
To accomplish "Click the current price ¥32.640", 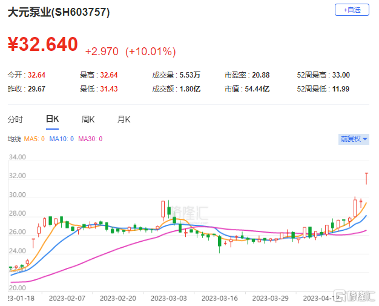I will pos(43,44).
